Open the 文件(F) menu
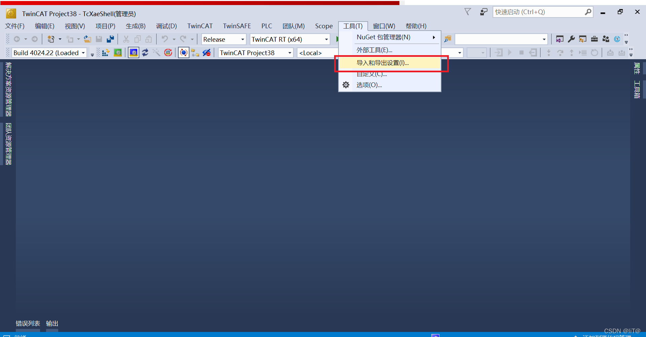The width and height of the screenshot is (646, 337). [15, 26]
